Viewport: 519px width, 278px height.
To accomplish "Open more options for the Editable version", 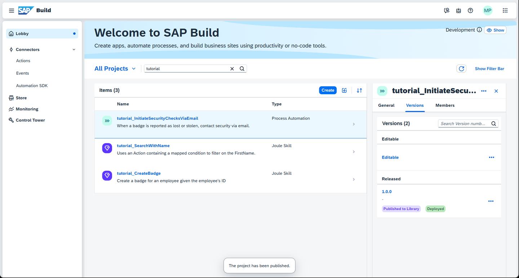I will [492, 158].
